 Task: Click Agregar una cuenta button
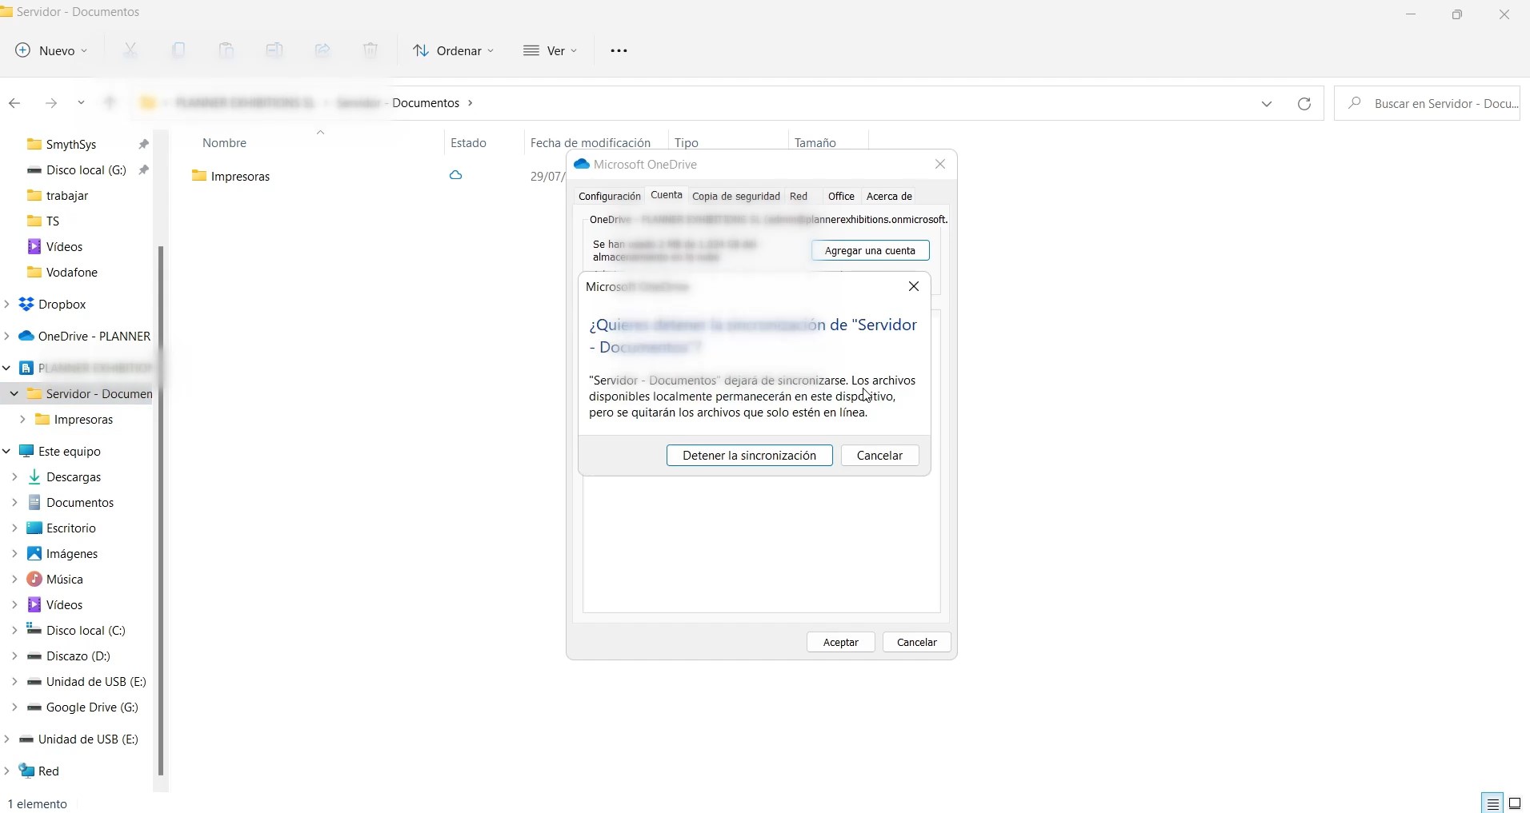(x=870, y=250)
